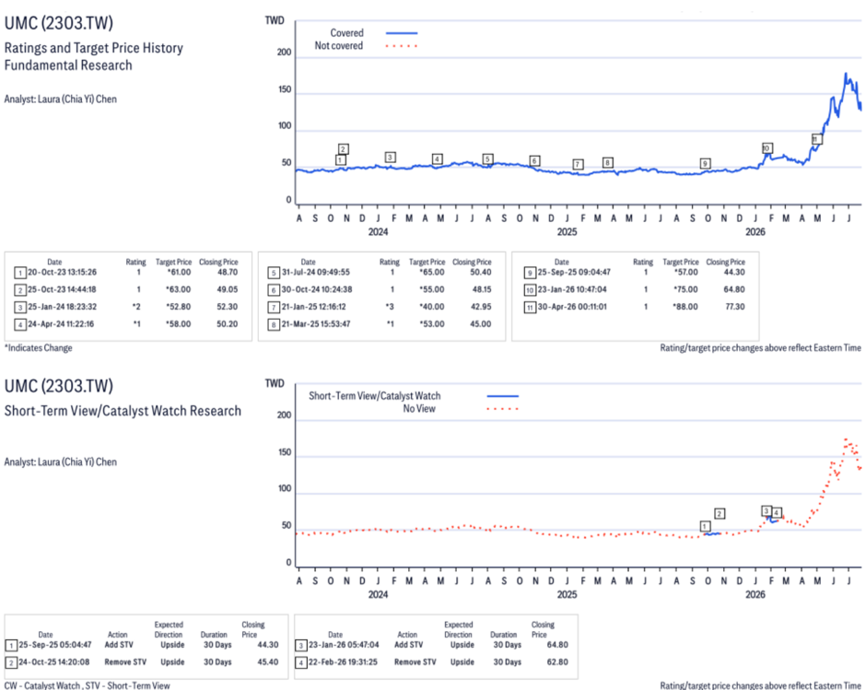Click 'Short-Term View/Catalyst Watch Research' heading
Screen dimensions: 866x690
point(123,411)
